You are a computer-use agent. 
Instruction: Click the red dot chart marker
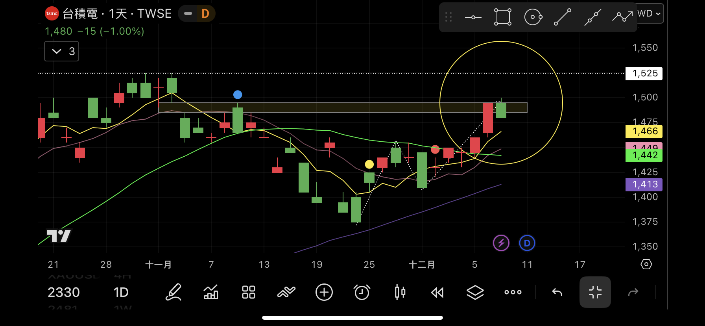coord(435,150)
